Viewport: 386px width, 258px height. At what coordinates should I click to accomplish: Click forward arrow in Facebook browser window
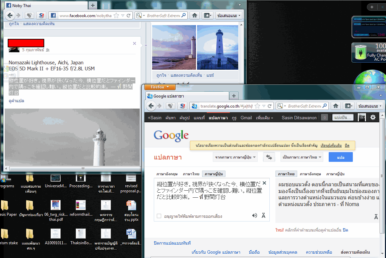pos(18,15)
